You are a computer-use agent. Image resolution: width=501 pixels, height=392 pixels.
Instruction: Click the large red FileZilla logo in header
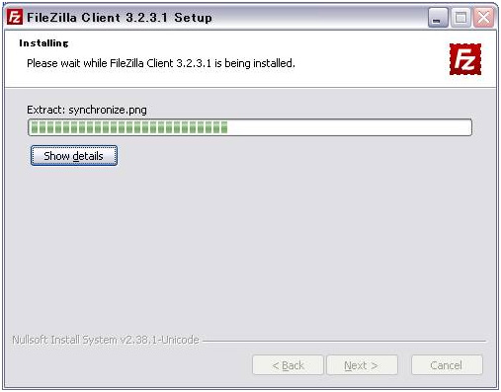coord(465,59)
